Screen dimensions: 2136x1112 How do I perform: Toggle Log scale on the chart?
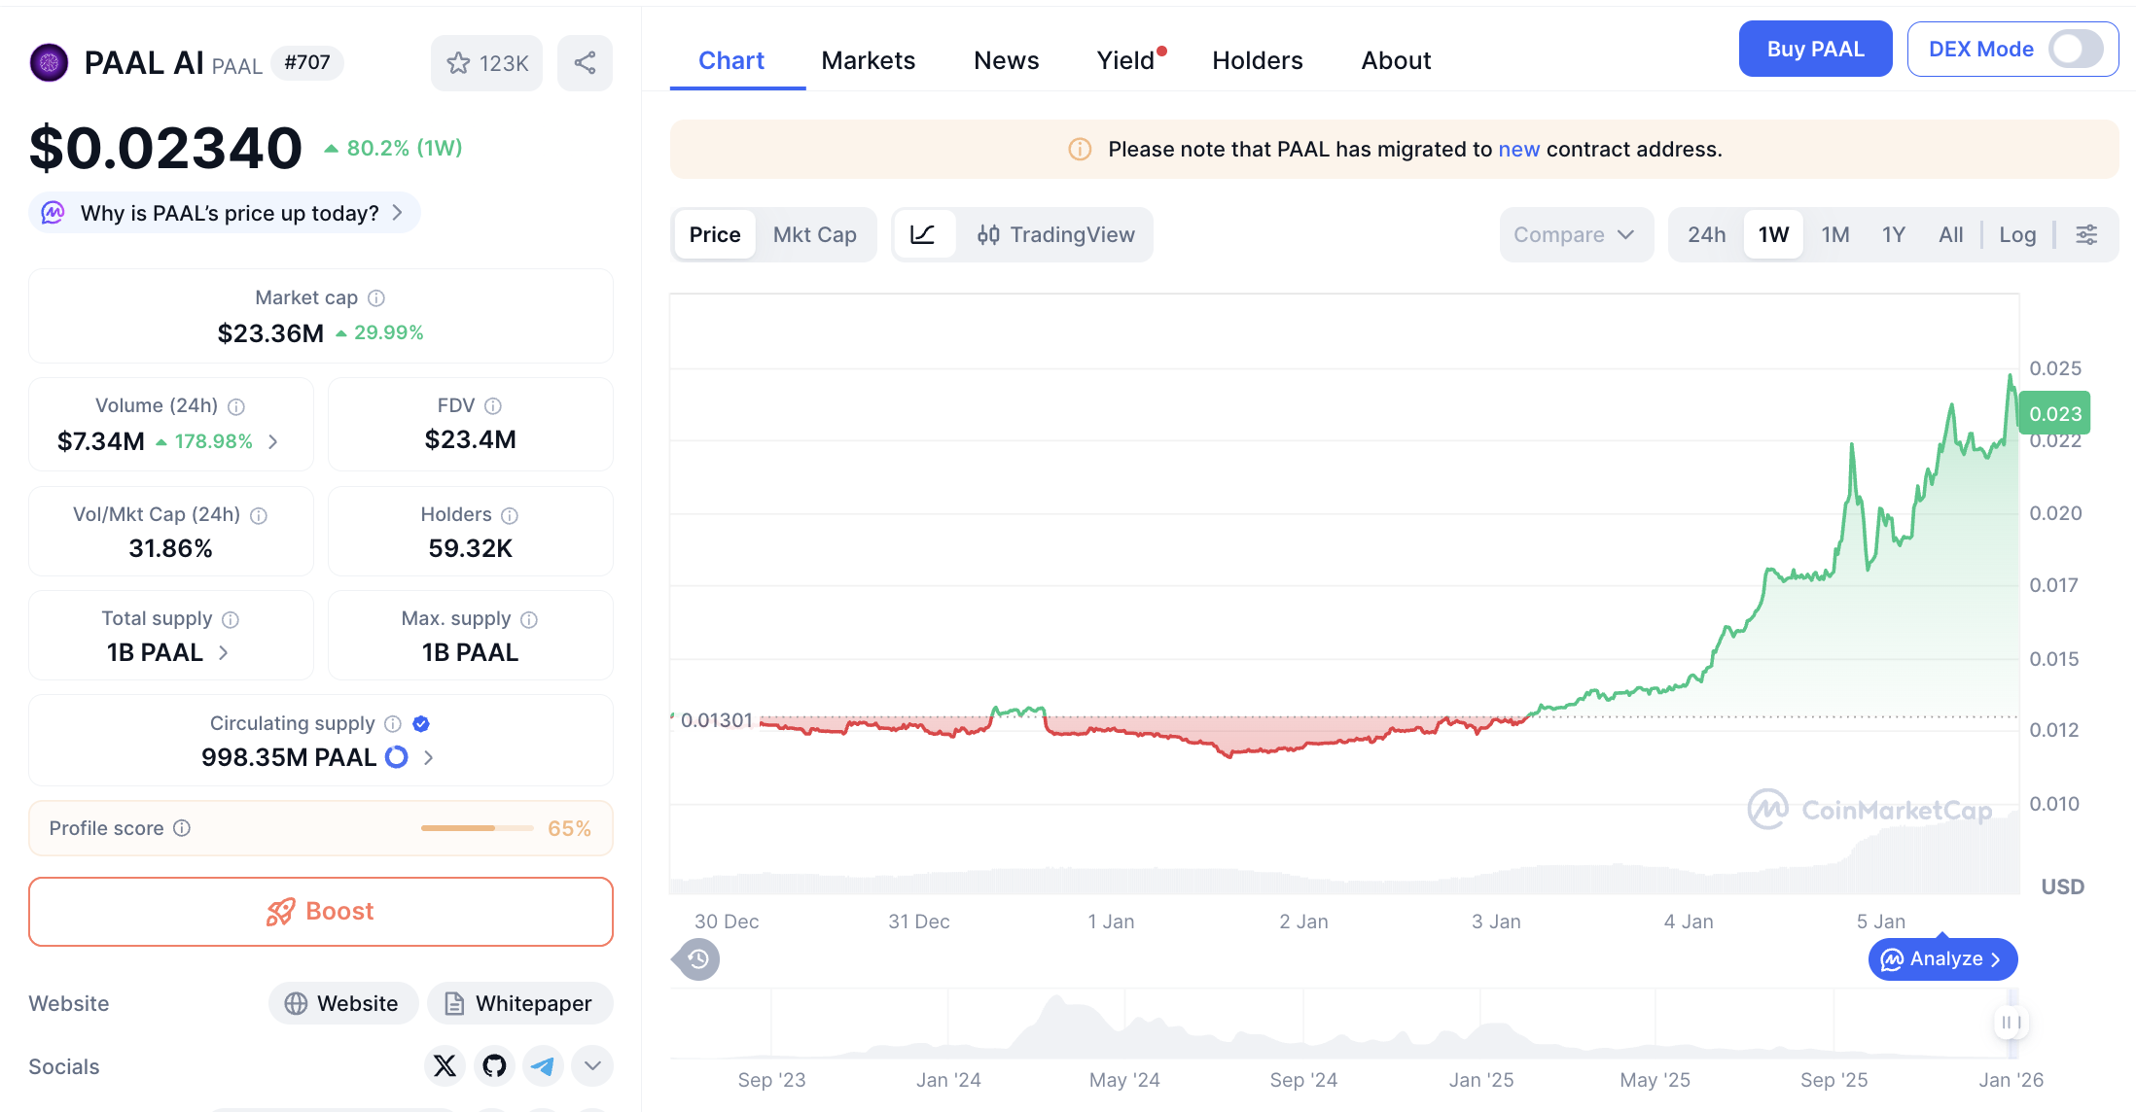2017,234
